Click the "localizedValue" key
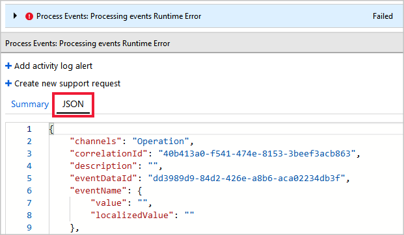The image size is (404, 235). coord(133,215)
